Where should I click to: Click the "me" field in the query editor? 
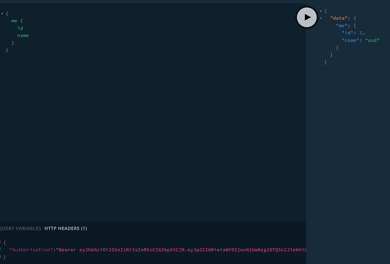click(14, 21)
